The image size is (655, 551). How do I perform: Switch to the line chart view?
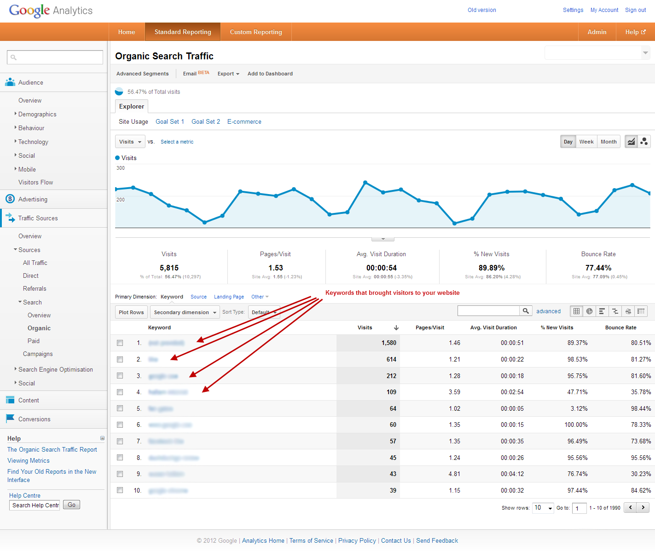coord(631,142)
